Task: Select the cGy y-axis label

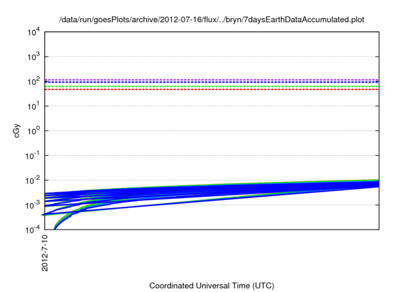Action: click(16, 130)
